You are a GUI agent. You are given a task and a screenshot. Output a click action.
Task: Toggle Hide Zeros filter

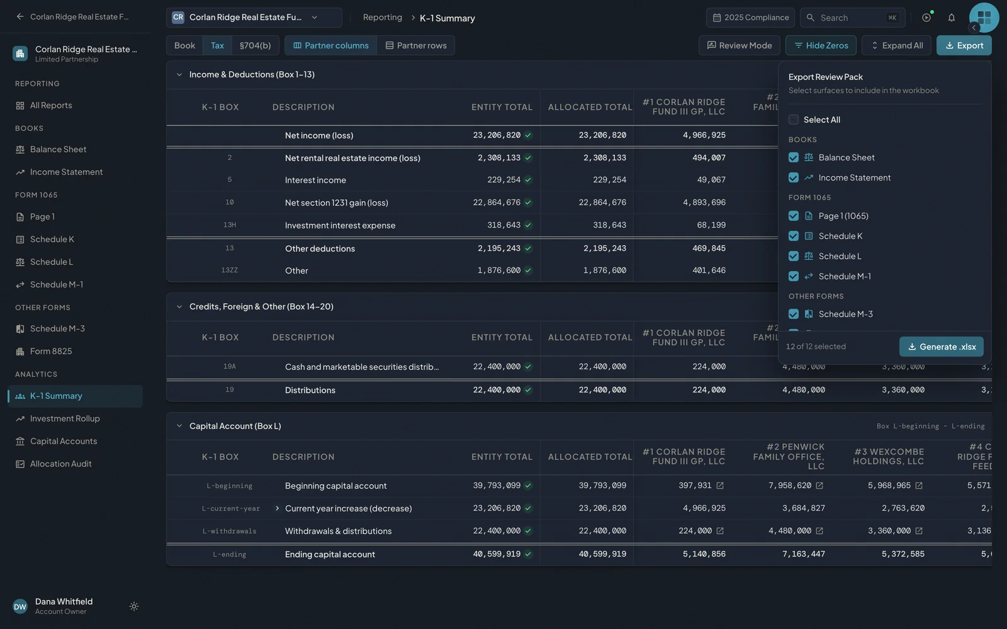(x=821, y=45)
